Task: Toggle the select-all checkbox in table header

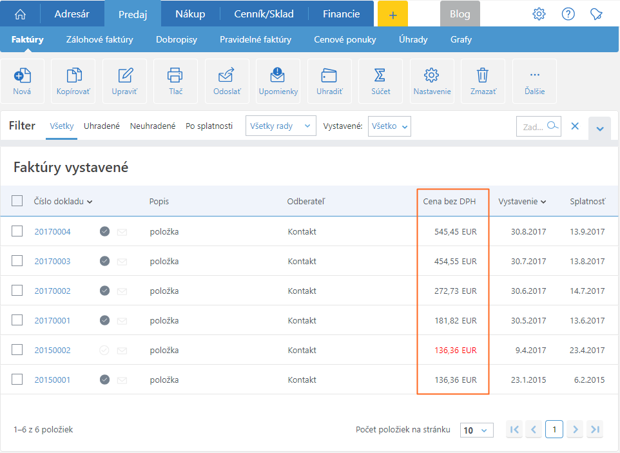Action: tap(17, 201)
